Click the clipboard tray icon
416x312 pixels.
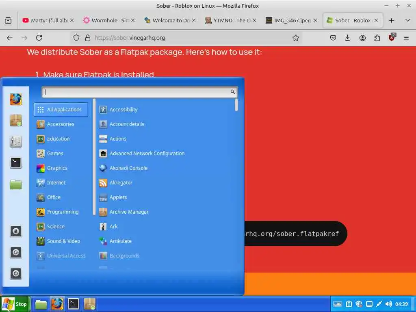349,304
